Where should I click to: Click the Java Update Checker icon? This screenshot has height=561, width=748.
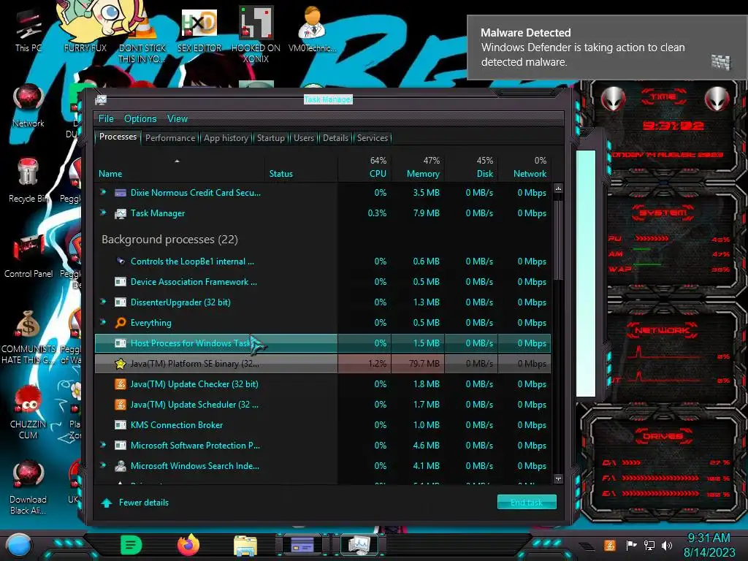click(121, 384)
